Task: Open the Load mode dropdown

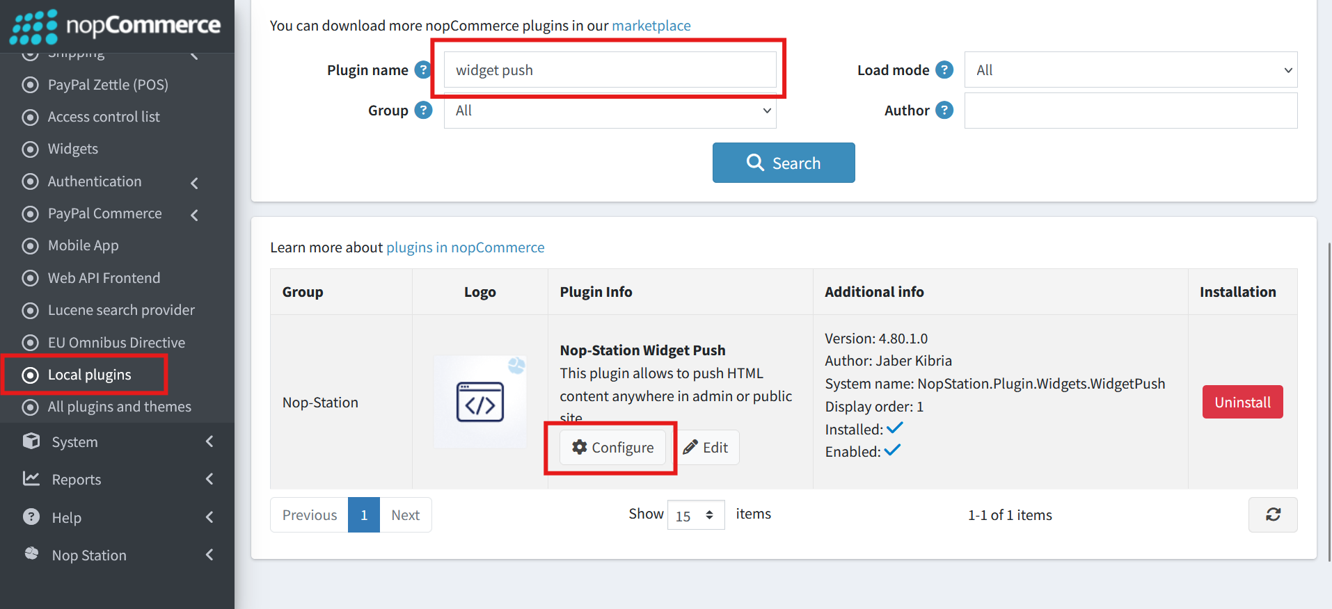Action: pos(1131,70)
